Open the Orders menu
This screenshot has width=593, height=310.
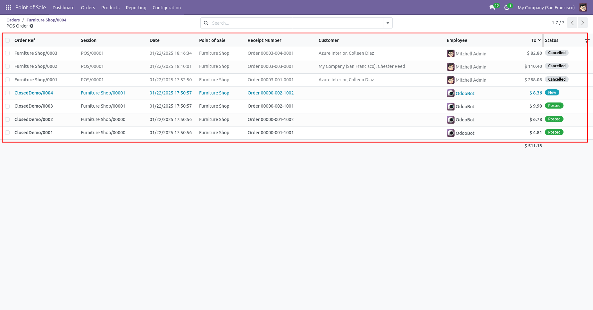pyautogui.click(x=88, y=8)
